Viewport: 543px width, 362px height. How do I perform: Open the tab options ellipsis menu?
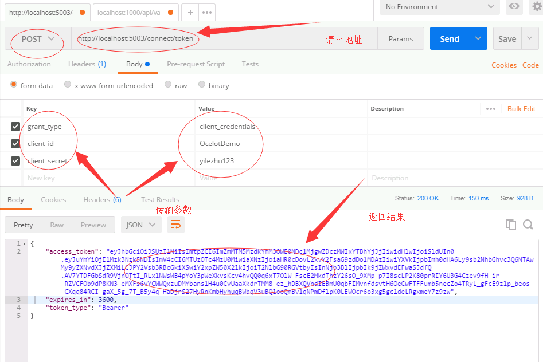(x=207, y=13)
